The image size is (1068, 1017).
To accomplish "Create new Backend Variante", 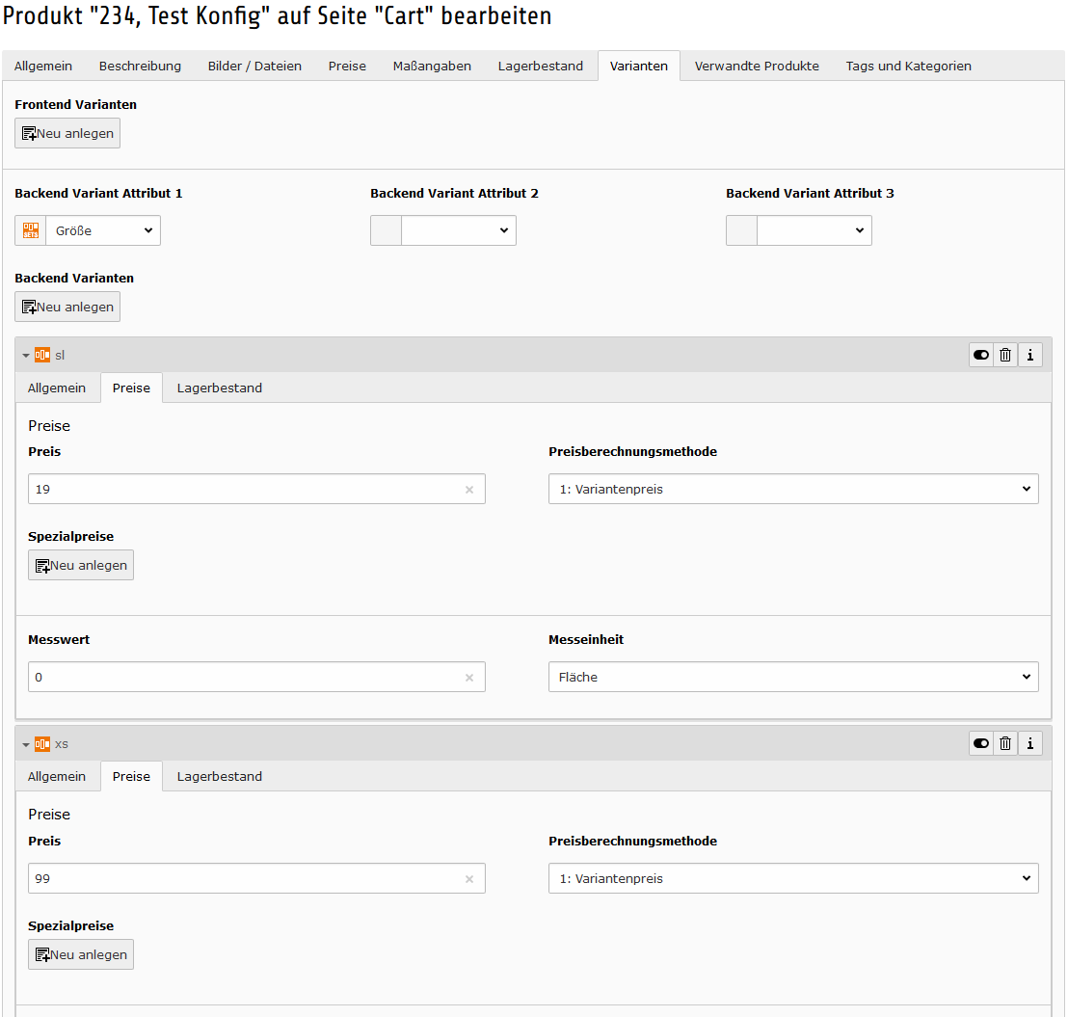I will [x=67, y=307].
